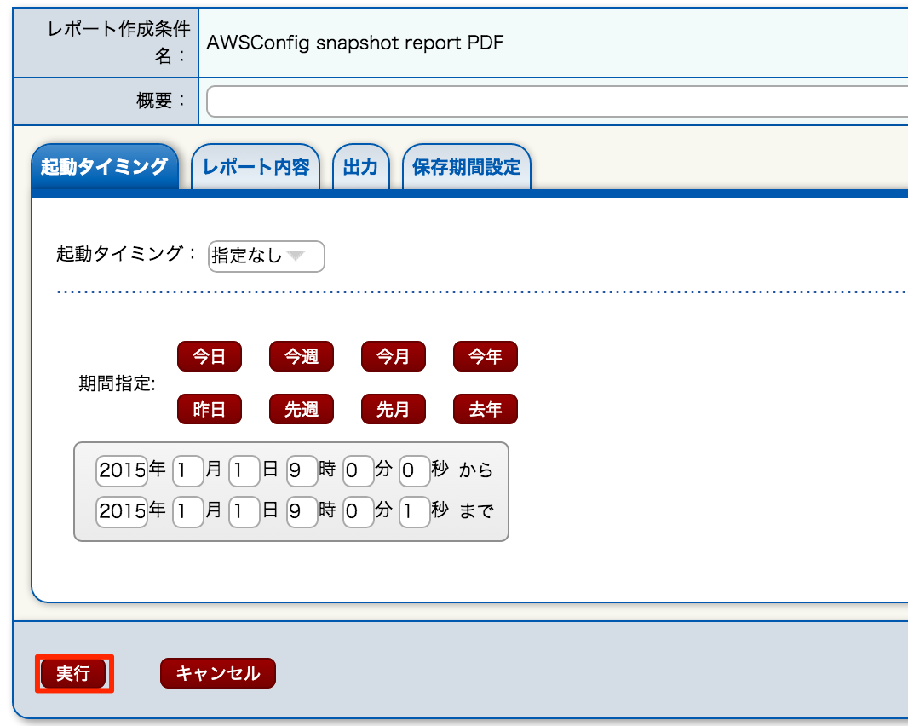Switch to the 出力 tab

[360, 167]
